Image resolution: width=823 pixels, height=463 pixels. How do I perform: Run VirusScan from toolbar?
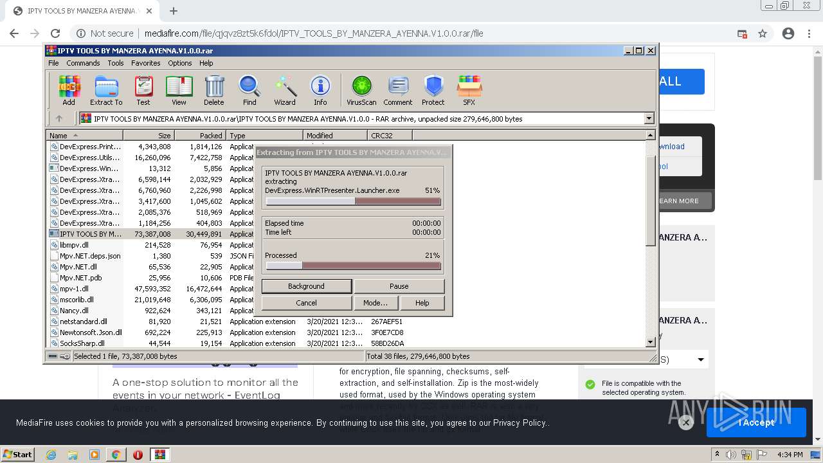coord(361,90)
